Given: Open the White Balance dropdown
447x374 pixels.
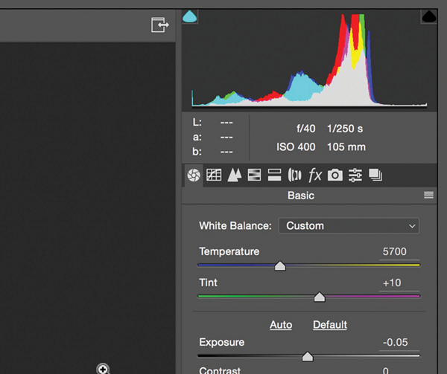Looking at the screenshot, I should click(x=349, y=225).
